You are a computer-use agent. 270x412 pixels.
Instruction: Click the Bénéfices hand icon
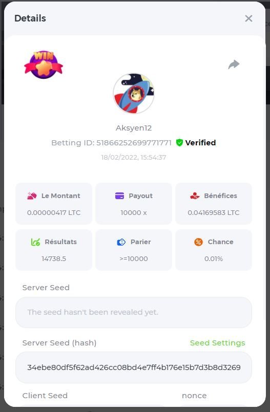(195, 196)
